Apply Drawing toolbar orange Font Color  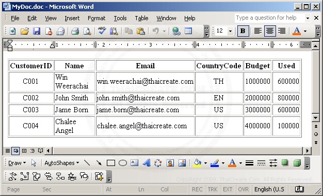click(232, 163)
